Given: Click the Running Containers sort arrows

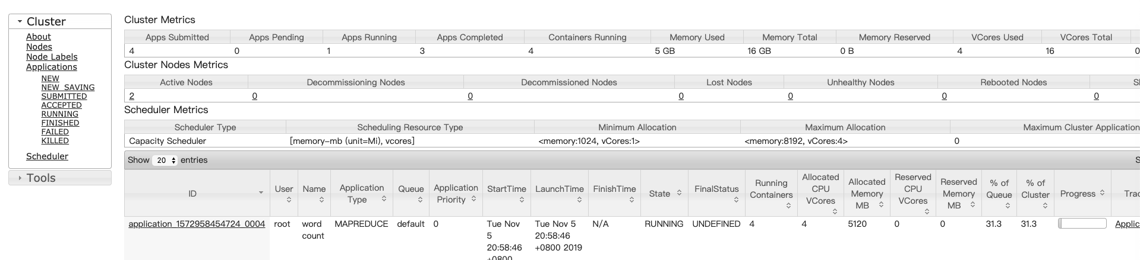Looking at the screenshot, I should point(788,206).
